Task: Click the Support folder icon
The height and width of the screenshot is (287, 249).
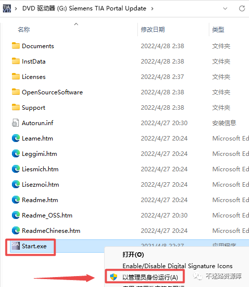Action: pos(16,107)
